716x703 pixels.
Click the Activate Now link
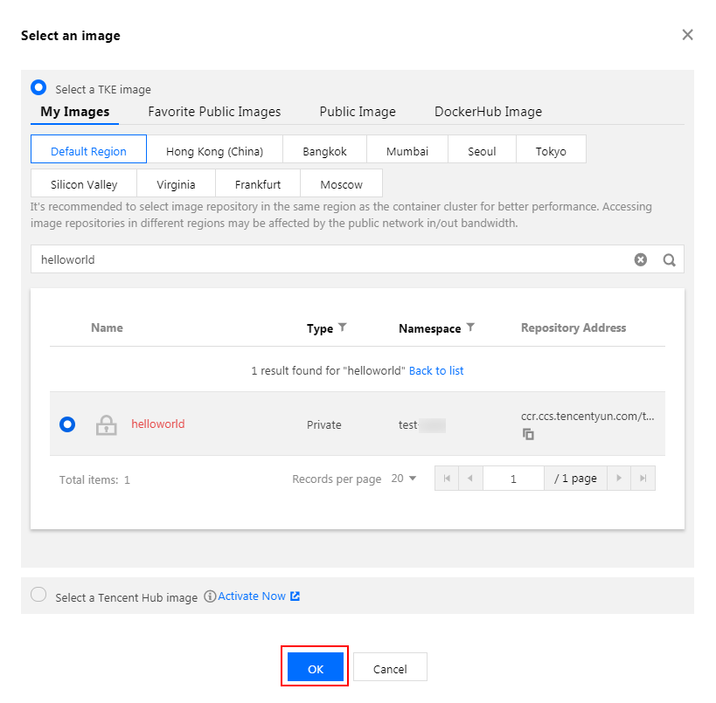click(x=252, y=596)
